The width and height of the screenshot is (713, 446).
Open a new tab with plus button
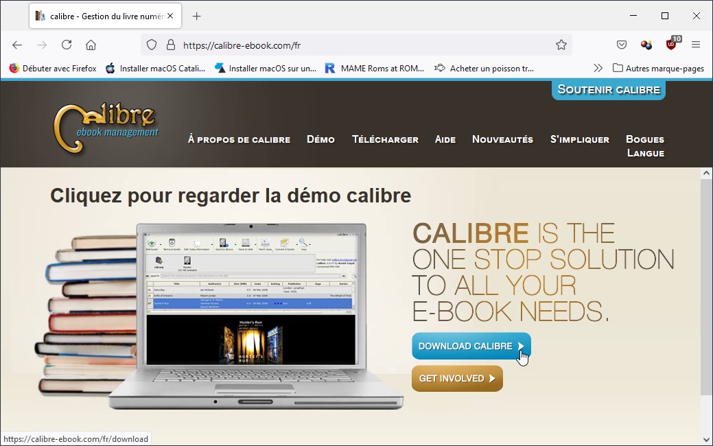coord(196,16)
